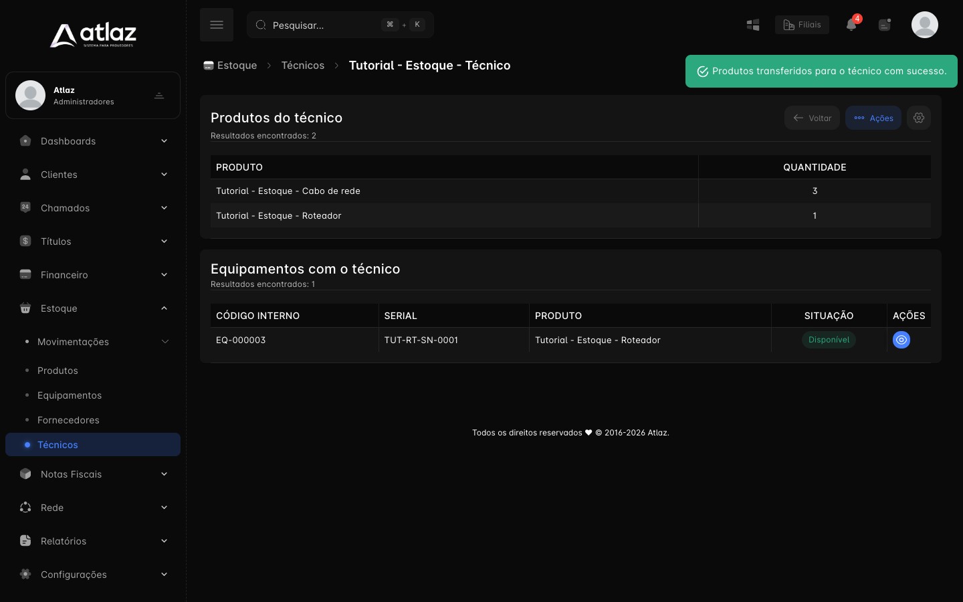Focus the Pesquisar search field
The image size is (963, 602).
click(x=340, y=25)
